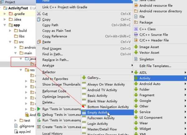This screenshot has width=187, height=135.
Task: Click the Paste clipboard icon
Action: tap(39, 42)
